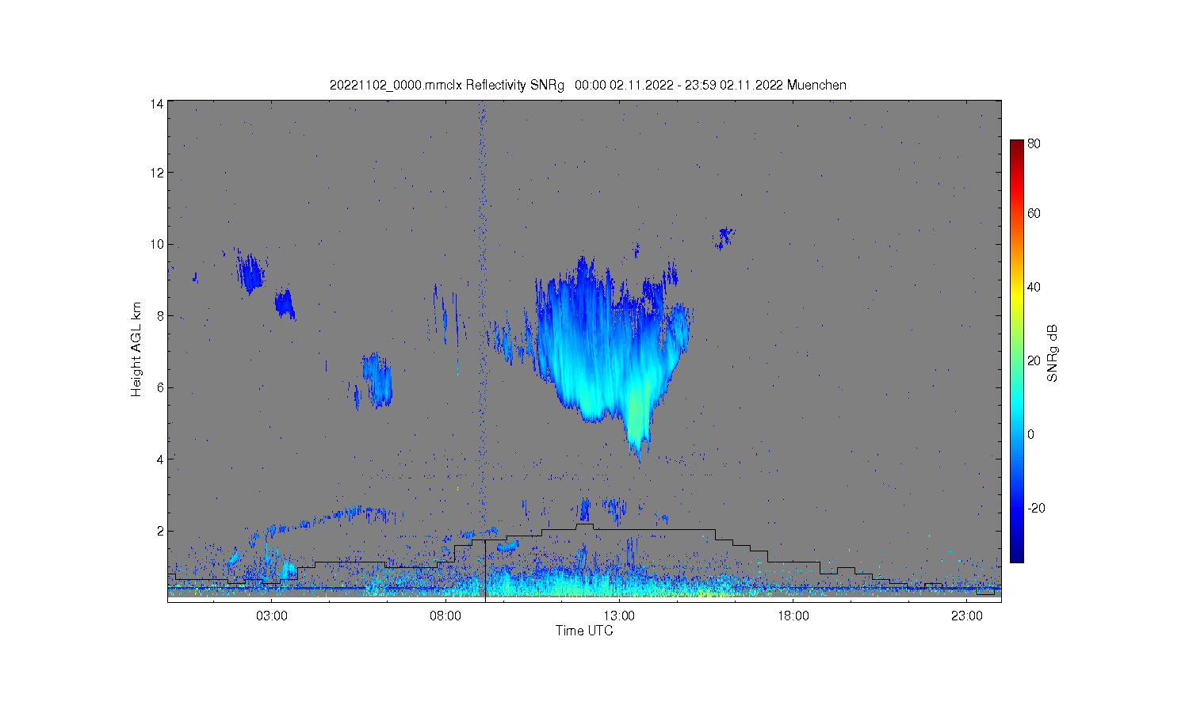This screenshot has height=713, width=1189.
Task: Click the colorbar value 0
Action: coord(1030,434)
